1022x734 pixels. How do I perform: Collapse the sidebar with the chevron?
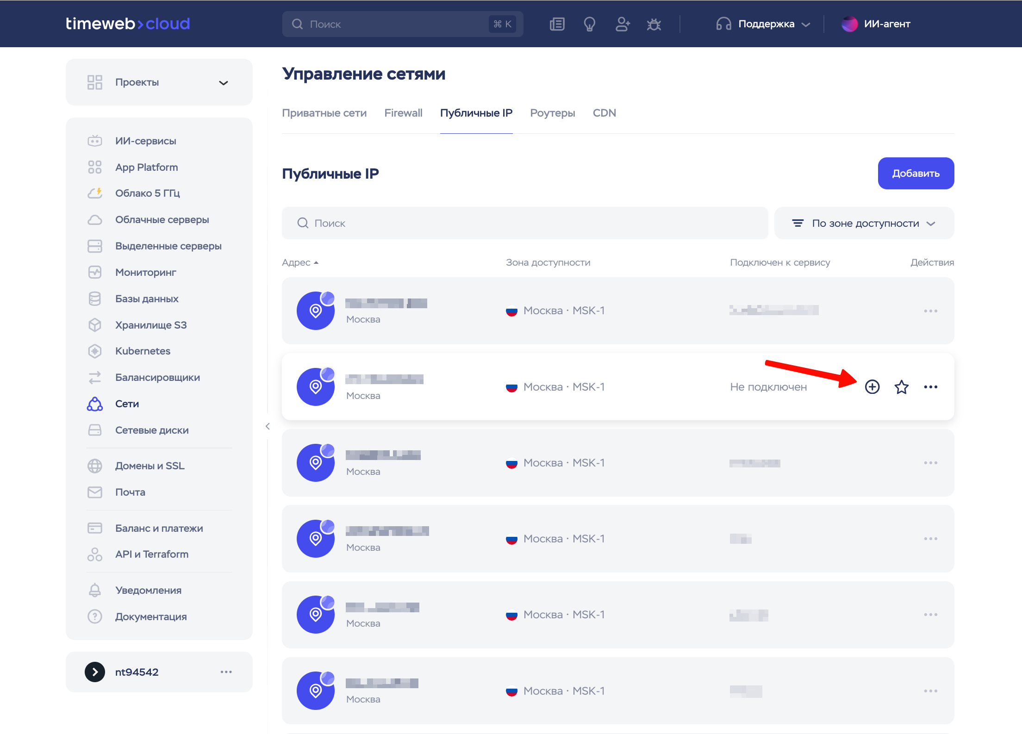point(268,426)
